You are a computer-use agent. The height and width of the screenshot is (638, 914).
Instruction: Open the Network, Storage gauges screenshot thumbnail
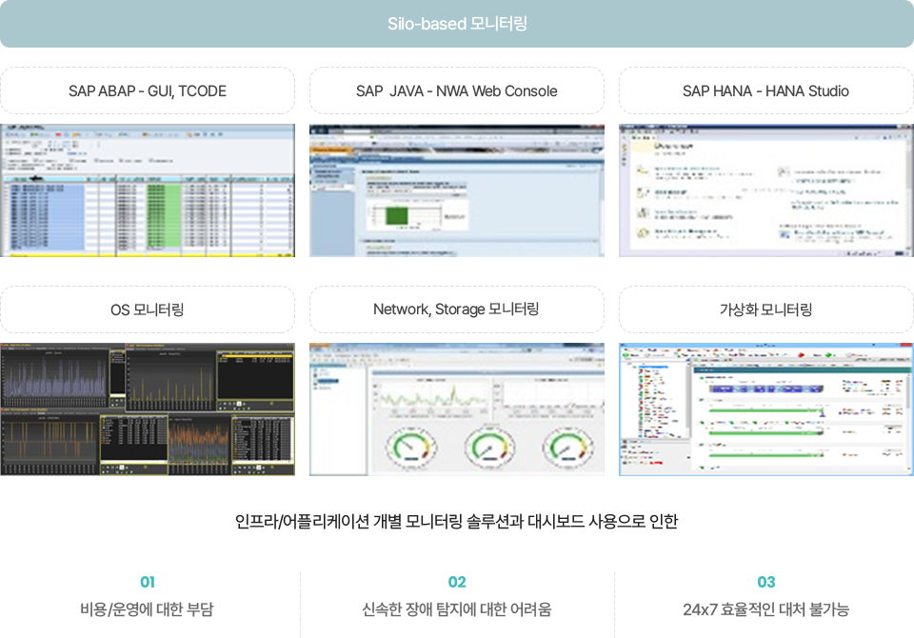(x=456, y=409)
